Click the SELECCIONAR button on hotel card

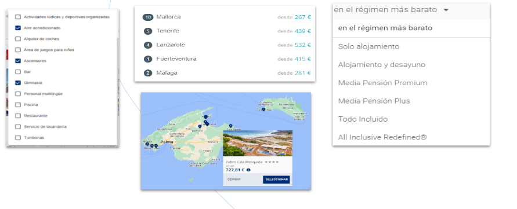[x=276, y=179]
